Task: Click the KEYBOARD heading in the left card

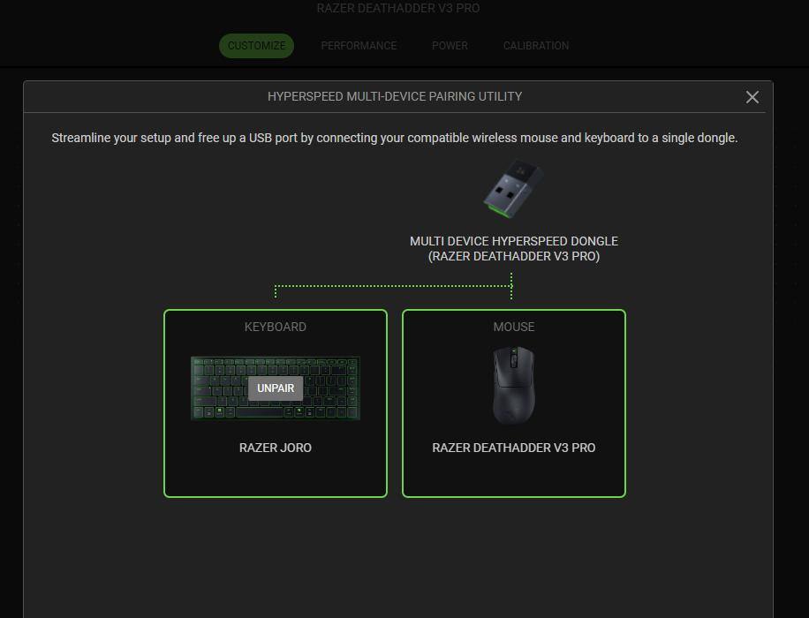Action: coord(276,327)
